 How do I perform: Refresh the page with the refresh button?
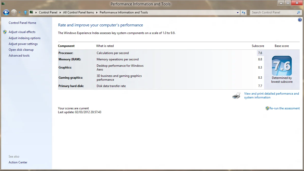pos(243,13)
